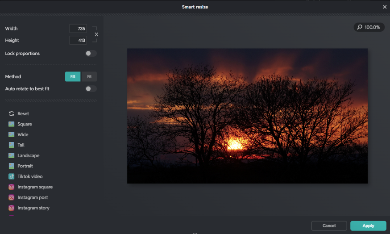Click the Portrait preset thumbnail icon
Image resolution: width=390 pixels, height=234 pixels.
[12, 166]
